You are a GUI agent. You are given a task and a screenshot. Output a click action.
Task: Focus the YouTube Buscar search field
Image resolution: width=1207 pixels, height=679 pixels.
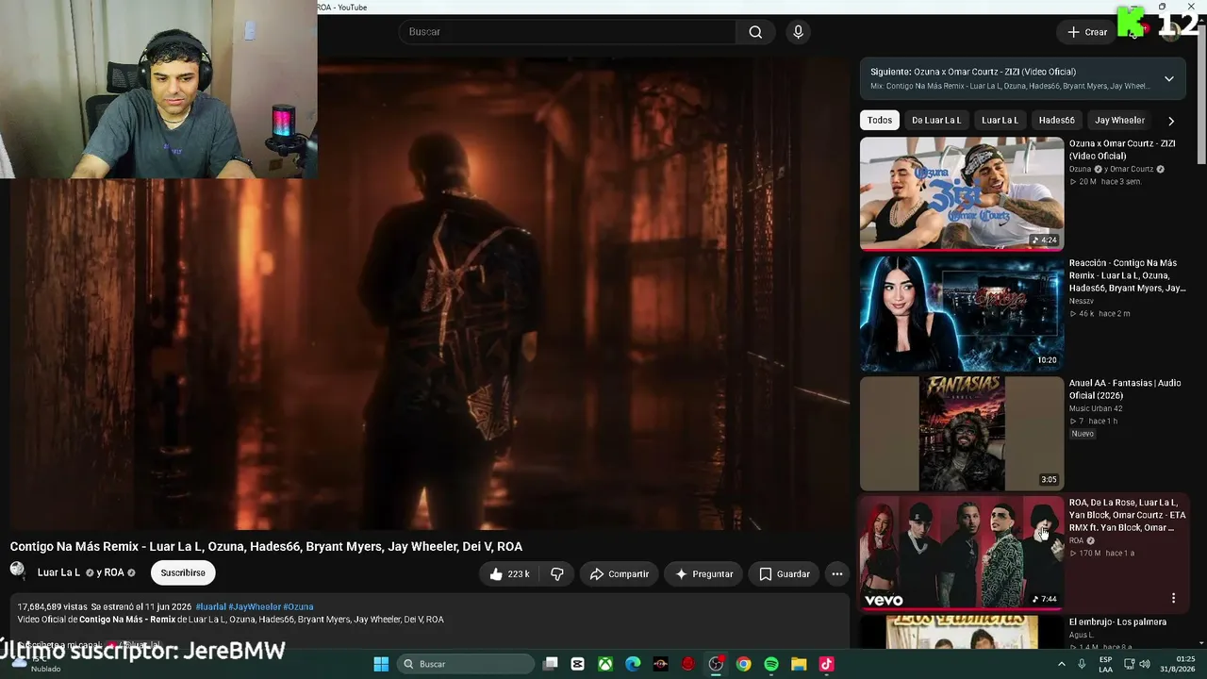[x=567, y=32]
